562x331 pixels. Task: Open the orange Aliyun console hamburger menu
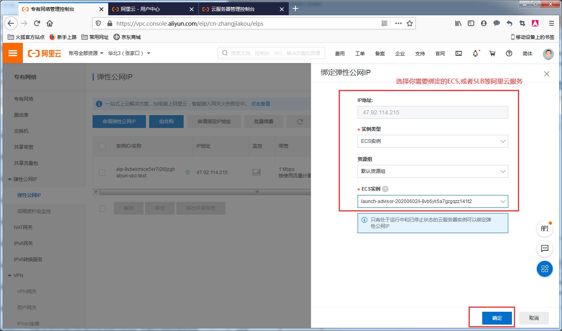(12, 53)
